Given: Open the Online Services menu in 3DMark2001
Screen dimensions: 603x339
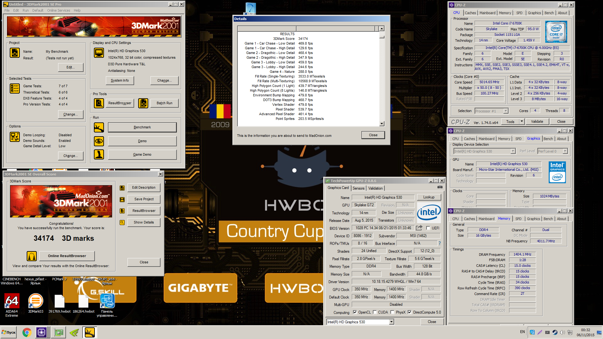Looking at the screenshot, I should point(59,10).
